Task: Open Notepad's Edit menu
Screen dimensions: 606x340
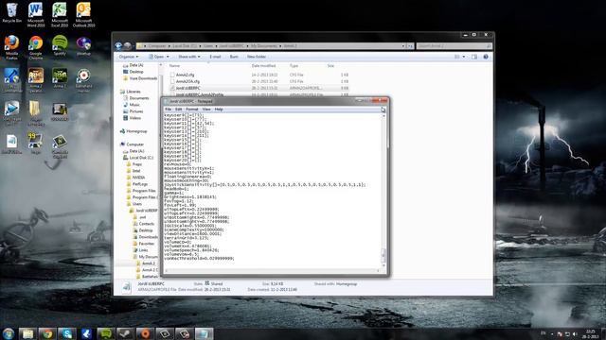Action: click(x=178, y=110)
